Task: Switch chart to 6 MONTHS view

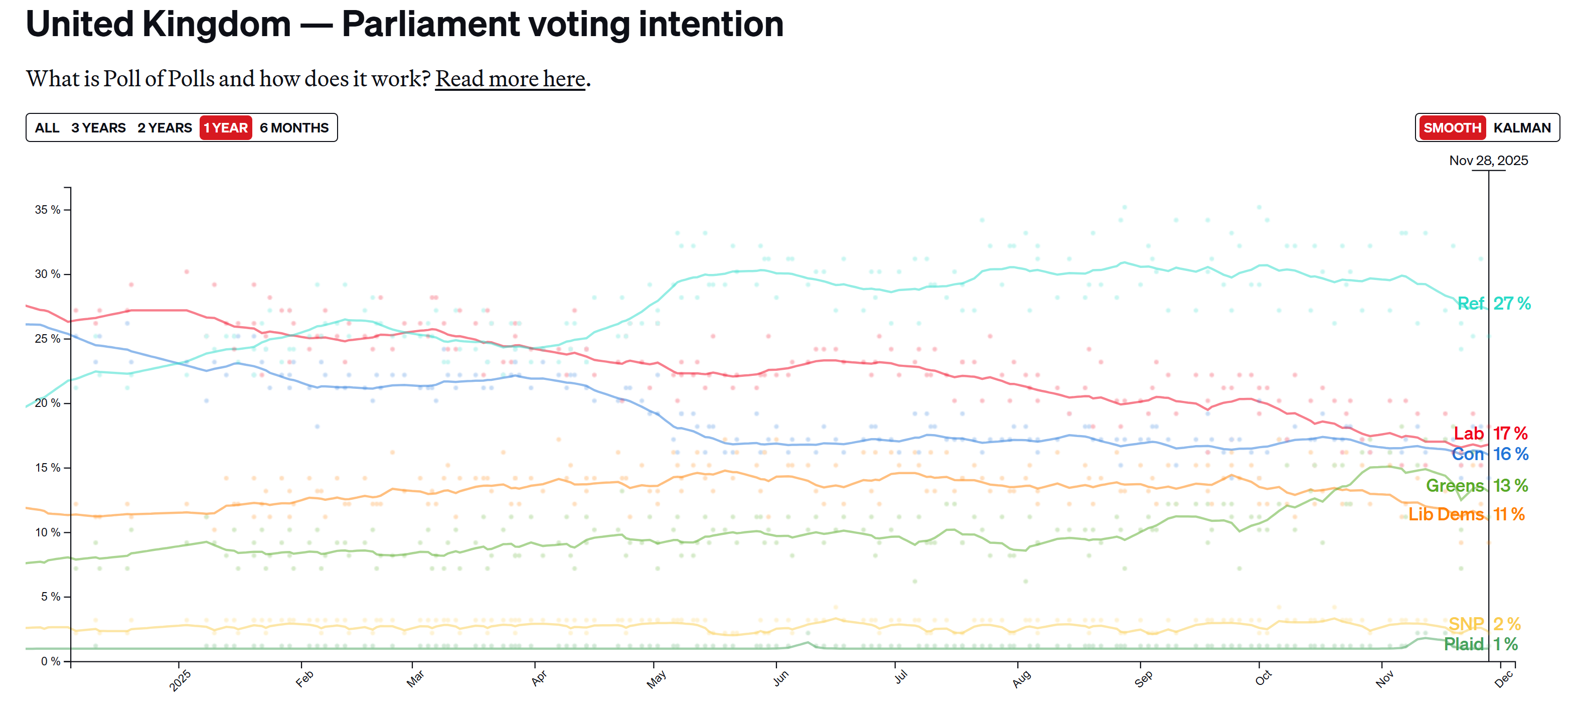Action: [x=294, y=128]
